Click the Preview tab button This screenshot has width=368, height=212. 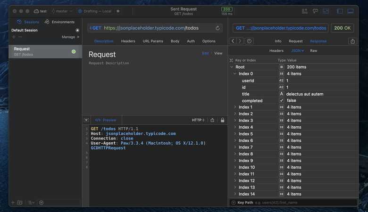106,120
